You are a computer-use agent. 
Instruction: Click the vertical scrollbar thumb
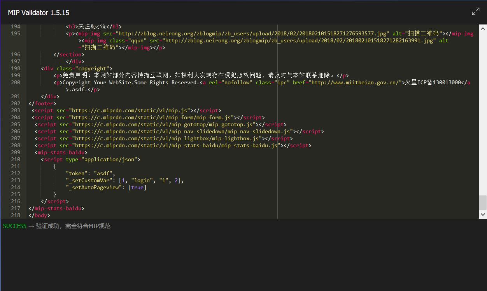pyautogui.click(x=483, y=202)
